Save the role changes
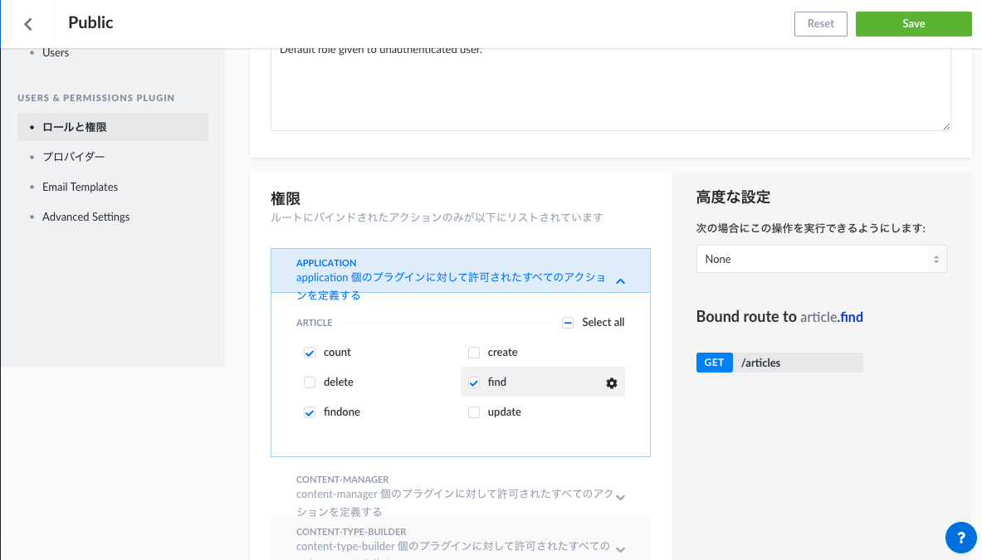 [913, 23]
